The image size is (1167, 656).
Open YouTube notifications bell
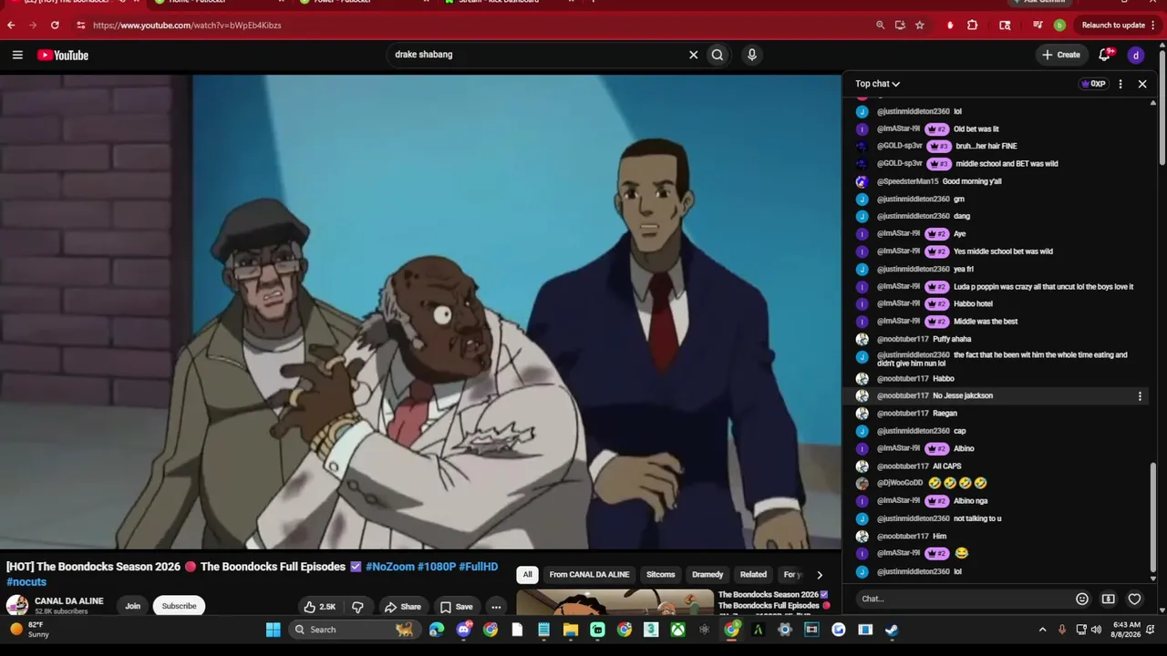coord(1105,55)
